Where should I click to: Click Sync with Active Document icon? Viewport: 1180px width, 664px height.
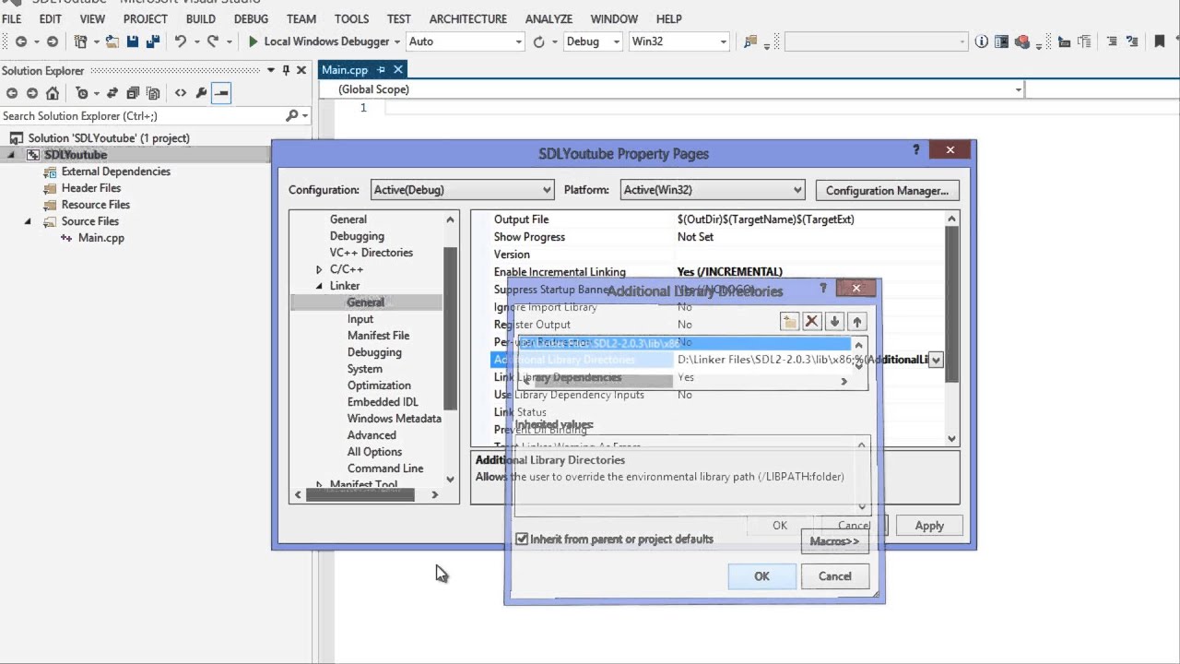[x=112, y=93]
